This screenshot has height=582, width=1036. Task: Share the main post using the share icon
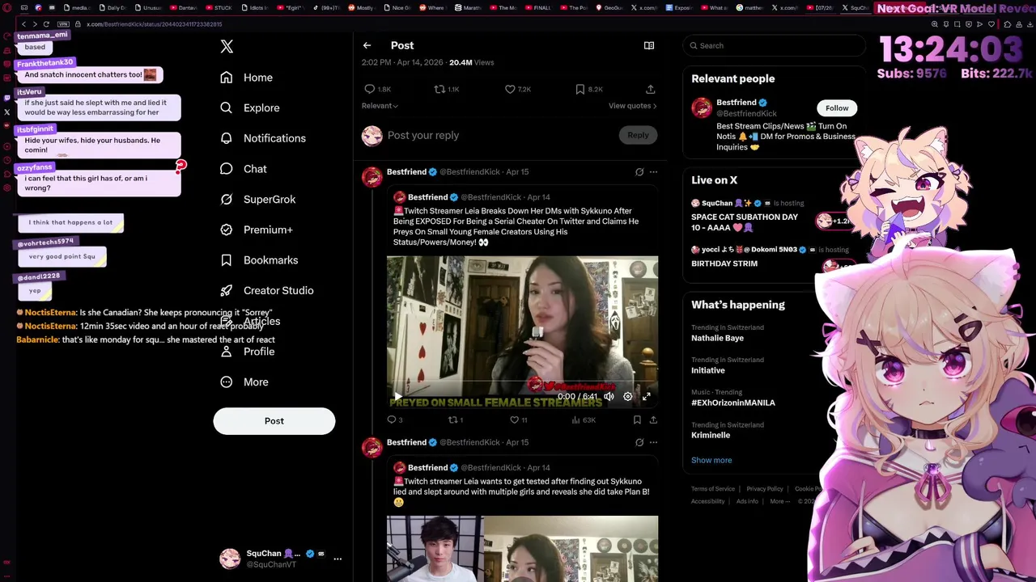(650, 89)
